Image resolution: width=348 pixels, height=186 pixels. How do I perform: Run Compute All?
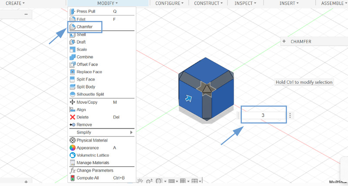pos(102,178)
